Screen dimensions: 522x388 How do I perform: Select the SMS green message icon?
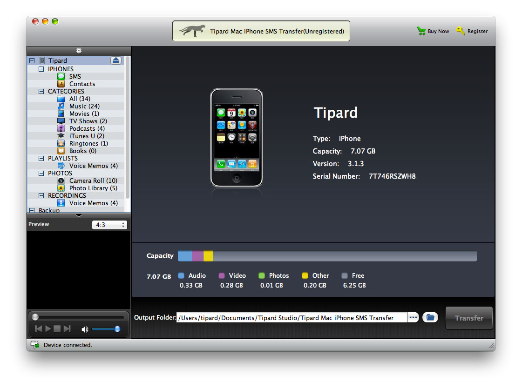(x=61, y=76)
